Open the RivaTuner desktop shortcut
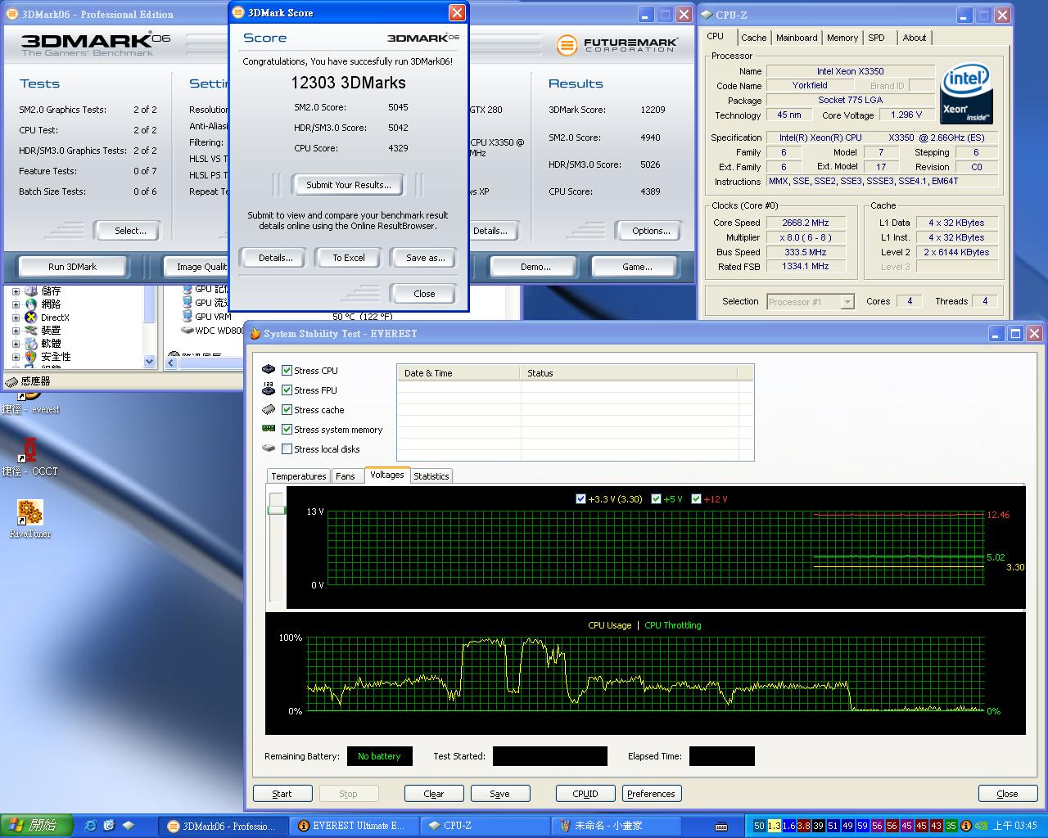The width and height of the screenshot is (1048, 838). (29, 513)
